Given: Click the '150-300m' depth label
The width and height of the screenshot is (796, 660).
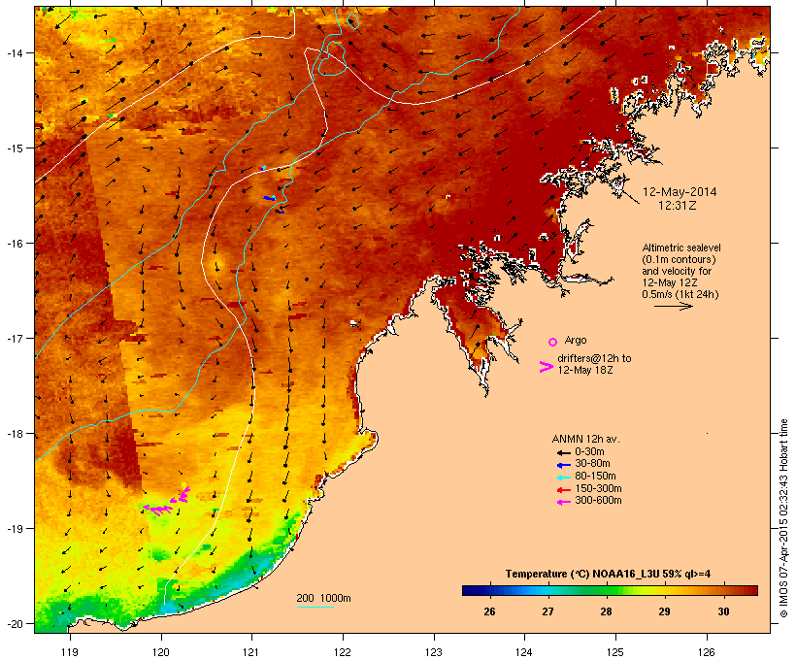Looking at the screenshot, I should click(598, 488).
